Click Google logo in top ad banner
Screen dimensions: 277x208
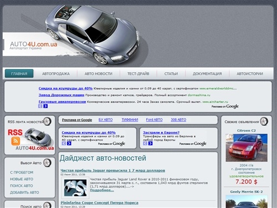pos(233,106)
